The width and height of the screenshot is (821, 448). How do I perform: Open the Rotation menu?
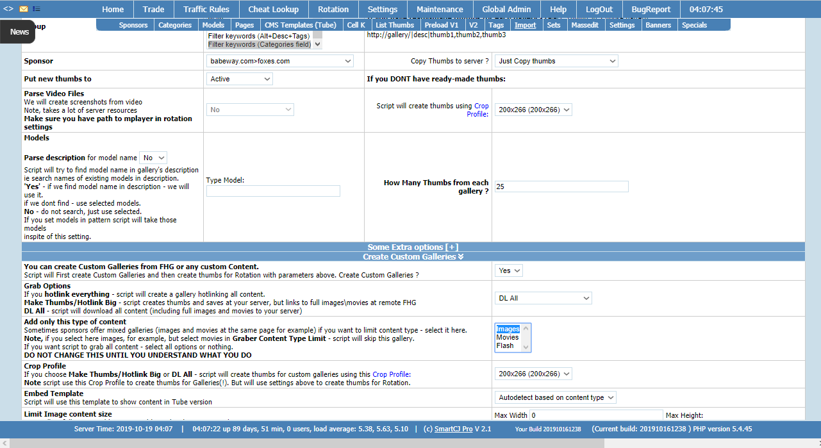(x=333, y=9)
